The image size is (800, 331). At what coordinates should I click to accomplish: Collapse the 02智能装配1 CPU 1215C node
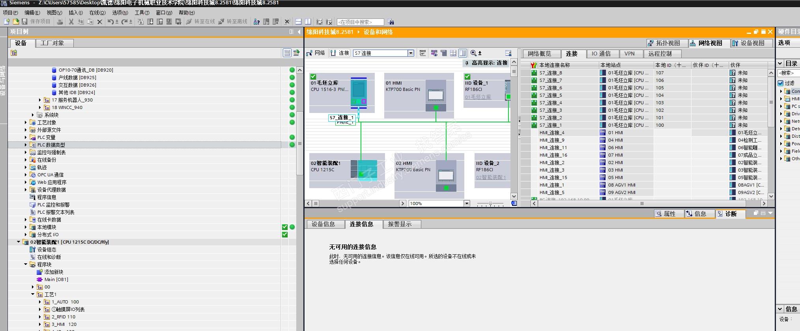(x=18, y=242)
